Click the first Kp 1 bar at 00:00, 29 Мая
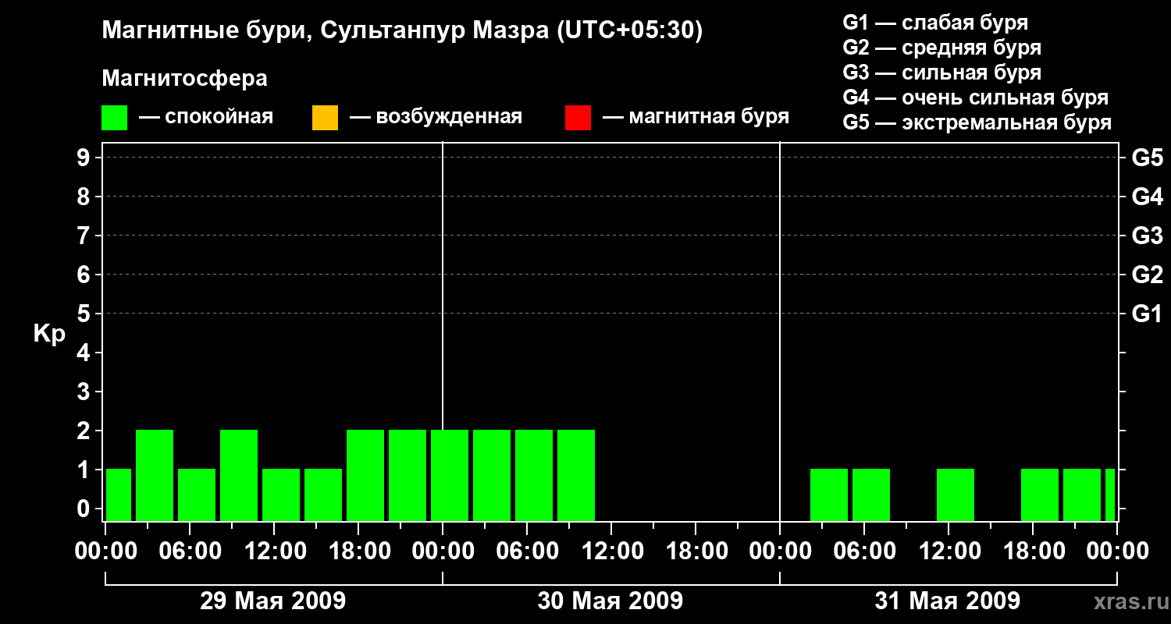Screen dimensions: 1171x624 (119, 495)
